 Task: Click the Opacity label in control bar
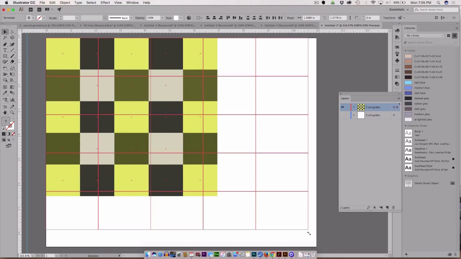tap(140, 18)
